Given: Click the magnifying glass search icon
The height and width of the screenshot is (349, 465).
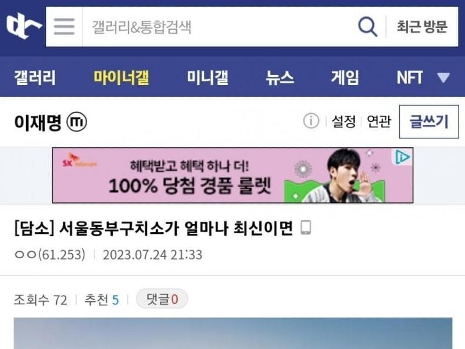Looking at the screenshot, I should pyautogui.click(x=367, y=27).
